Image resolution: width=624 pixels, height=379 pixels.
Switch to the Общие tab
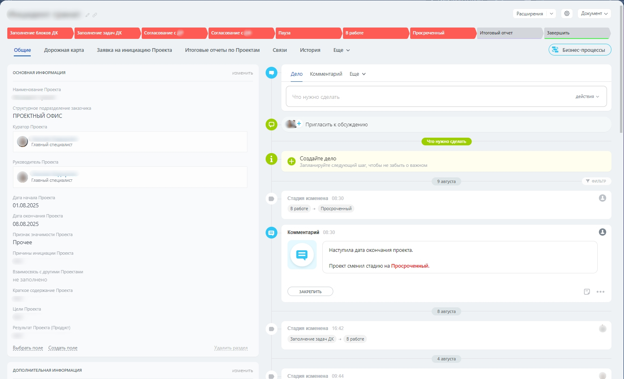(x=22, y=50)
